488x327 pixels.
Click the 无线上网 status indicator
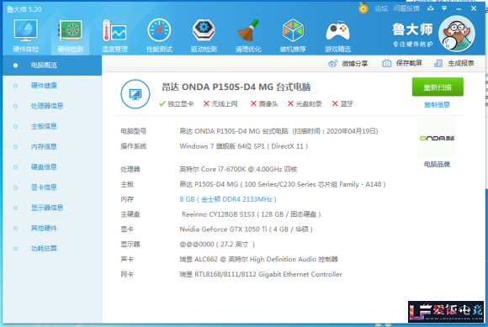pos(220,104)
